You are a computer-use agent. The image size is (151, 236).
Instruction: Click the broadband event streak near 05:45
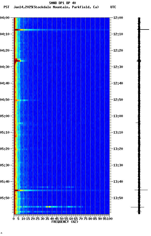click(62, 190)
